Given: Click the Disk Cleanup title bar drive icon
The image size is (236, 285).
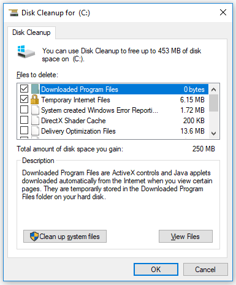Looking at the screenshot, I should pos(13,13).
